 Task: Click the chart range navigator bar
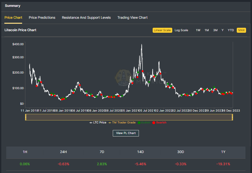click(129, 117)
